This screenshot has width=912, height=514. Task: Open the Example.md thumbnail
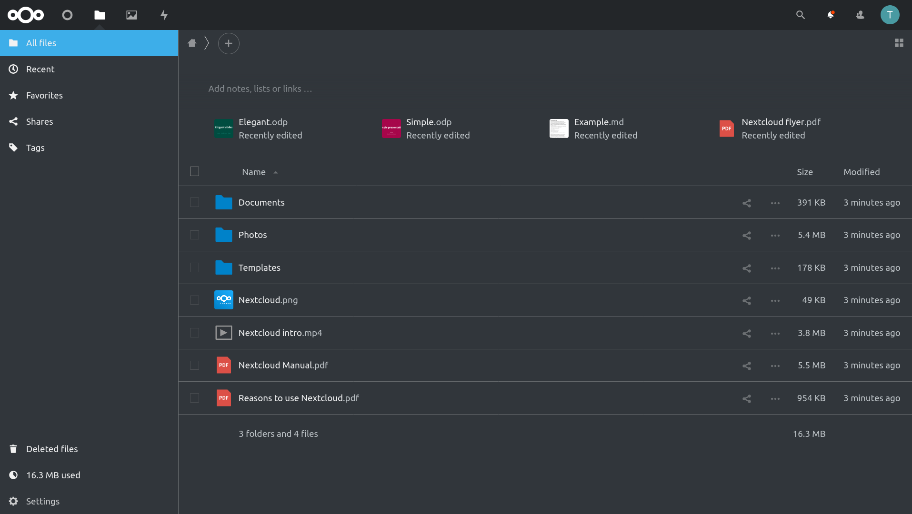559,128
